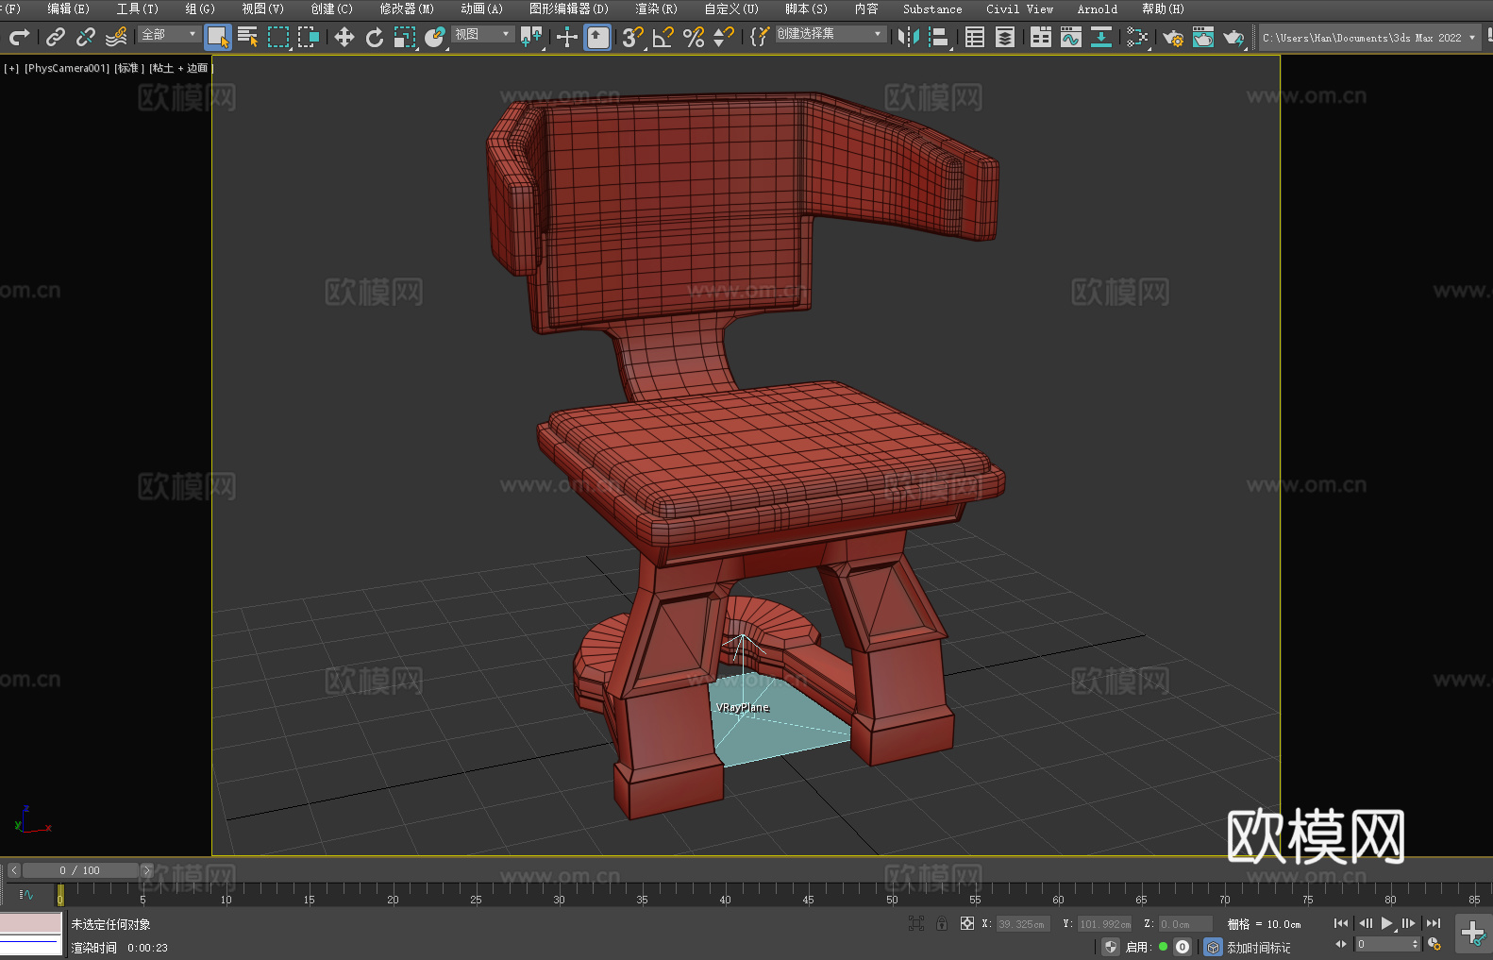Open the Civil View menu

[1019, 8]
